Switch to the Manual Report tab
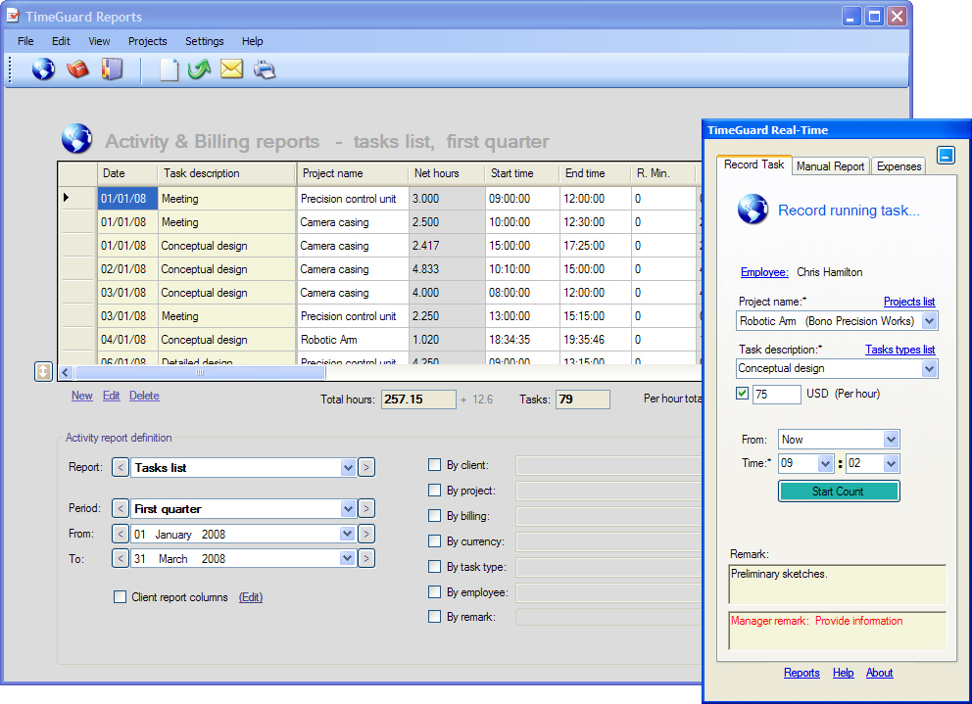 click(830, 166)
